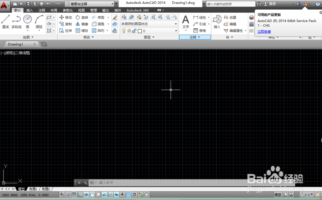Viewport: 322px width, 200px height.
Task: Click the Plot (print) icon
Action: click(42, 4)
